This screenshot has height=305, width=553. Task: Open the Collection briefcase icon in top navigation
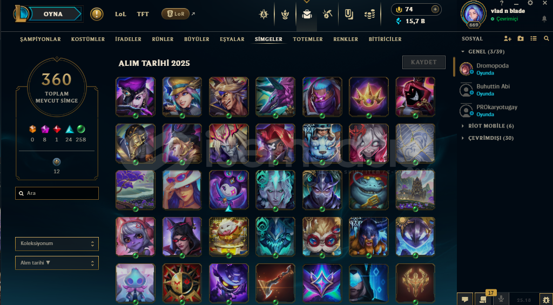pos(307,15)
